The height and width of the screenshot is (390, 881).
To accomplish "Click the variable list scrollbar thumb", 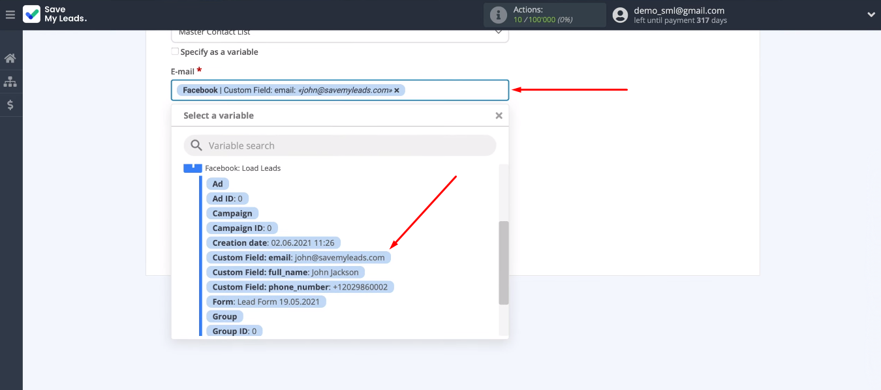I will [503, 263].
